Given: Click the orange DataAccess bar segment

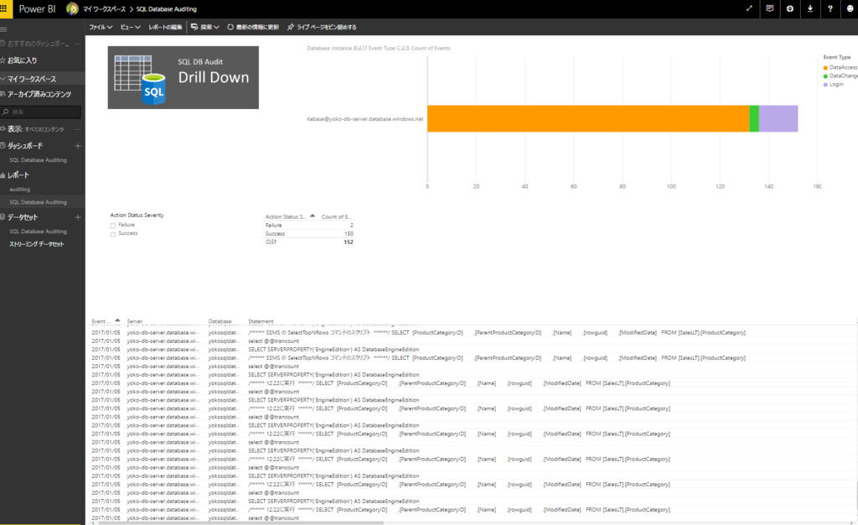Looking at the screenshot, I should (588, 118).
